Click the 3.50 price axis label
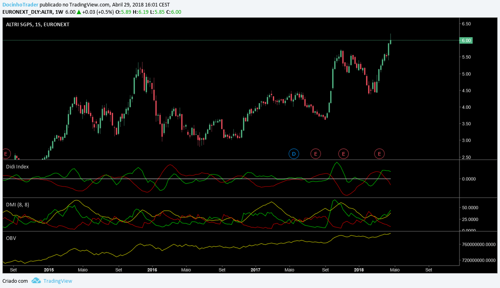Screen dimensions: 500x288 point(467,124)
